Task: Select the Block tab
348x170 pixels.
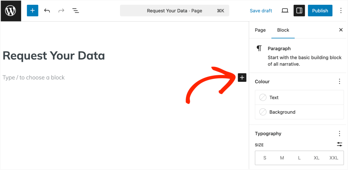Action: [x=283, y=30]
